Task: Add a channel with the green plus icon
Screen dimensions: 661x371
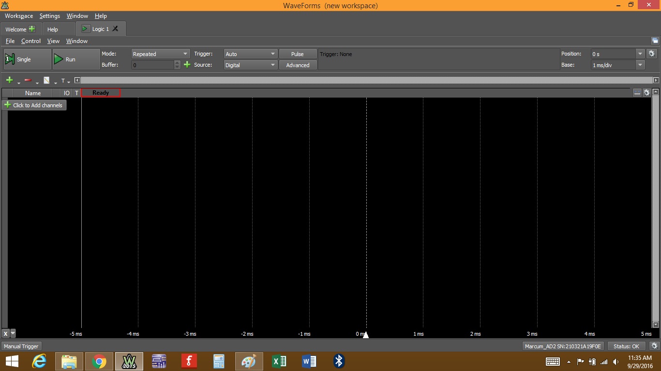Action: [9, 81]
